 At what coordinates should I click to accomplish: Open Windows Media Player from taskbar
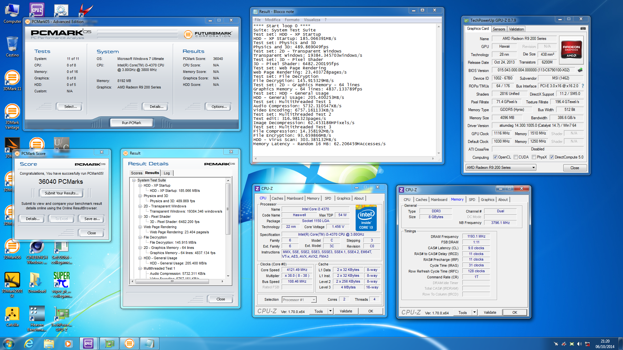68,343
